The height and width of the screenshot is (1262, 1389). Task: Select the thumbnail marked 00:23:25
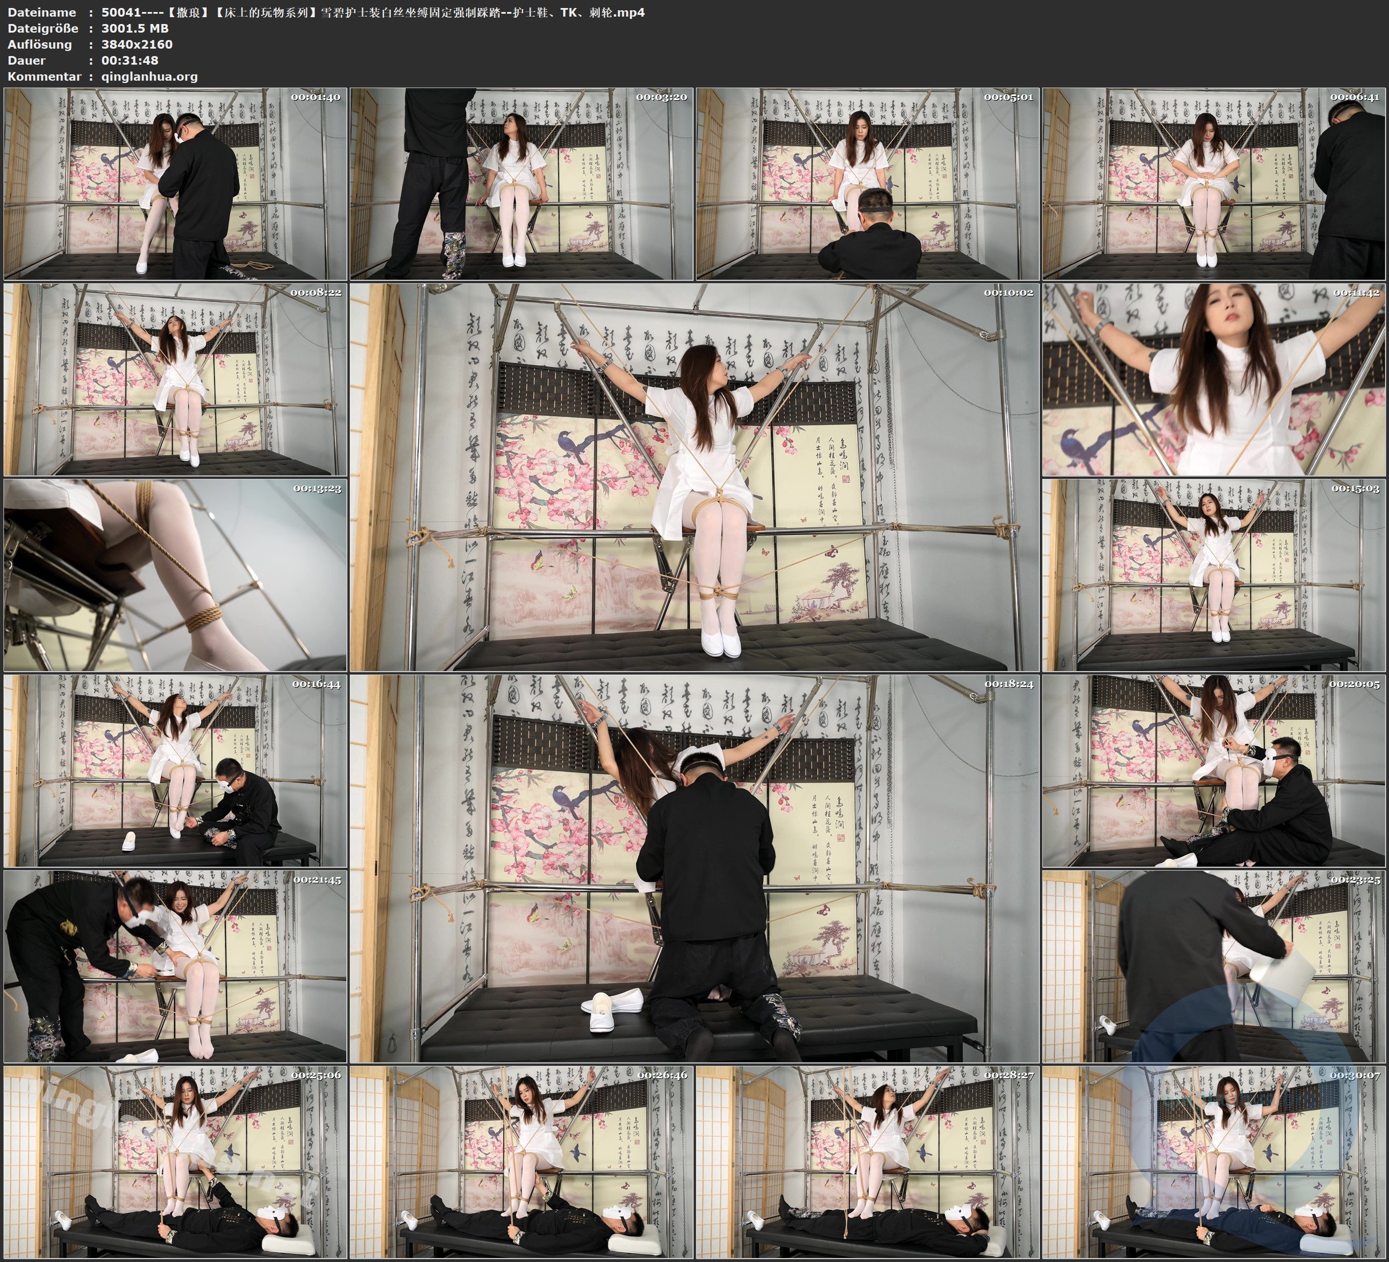1213,966
